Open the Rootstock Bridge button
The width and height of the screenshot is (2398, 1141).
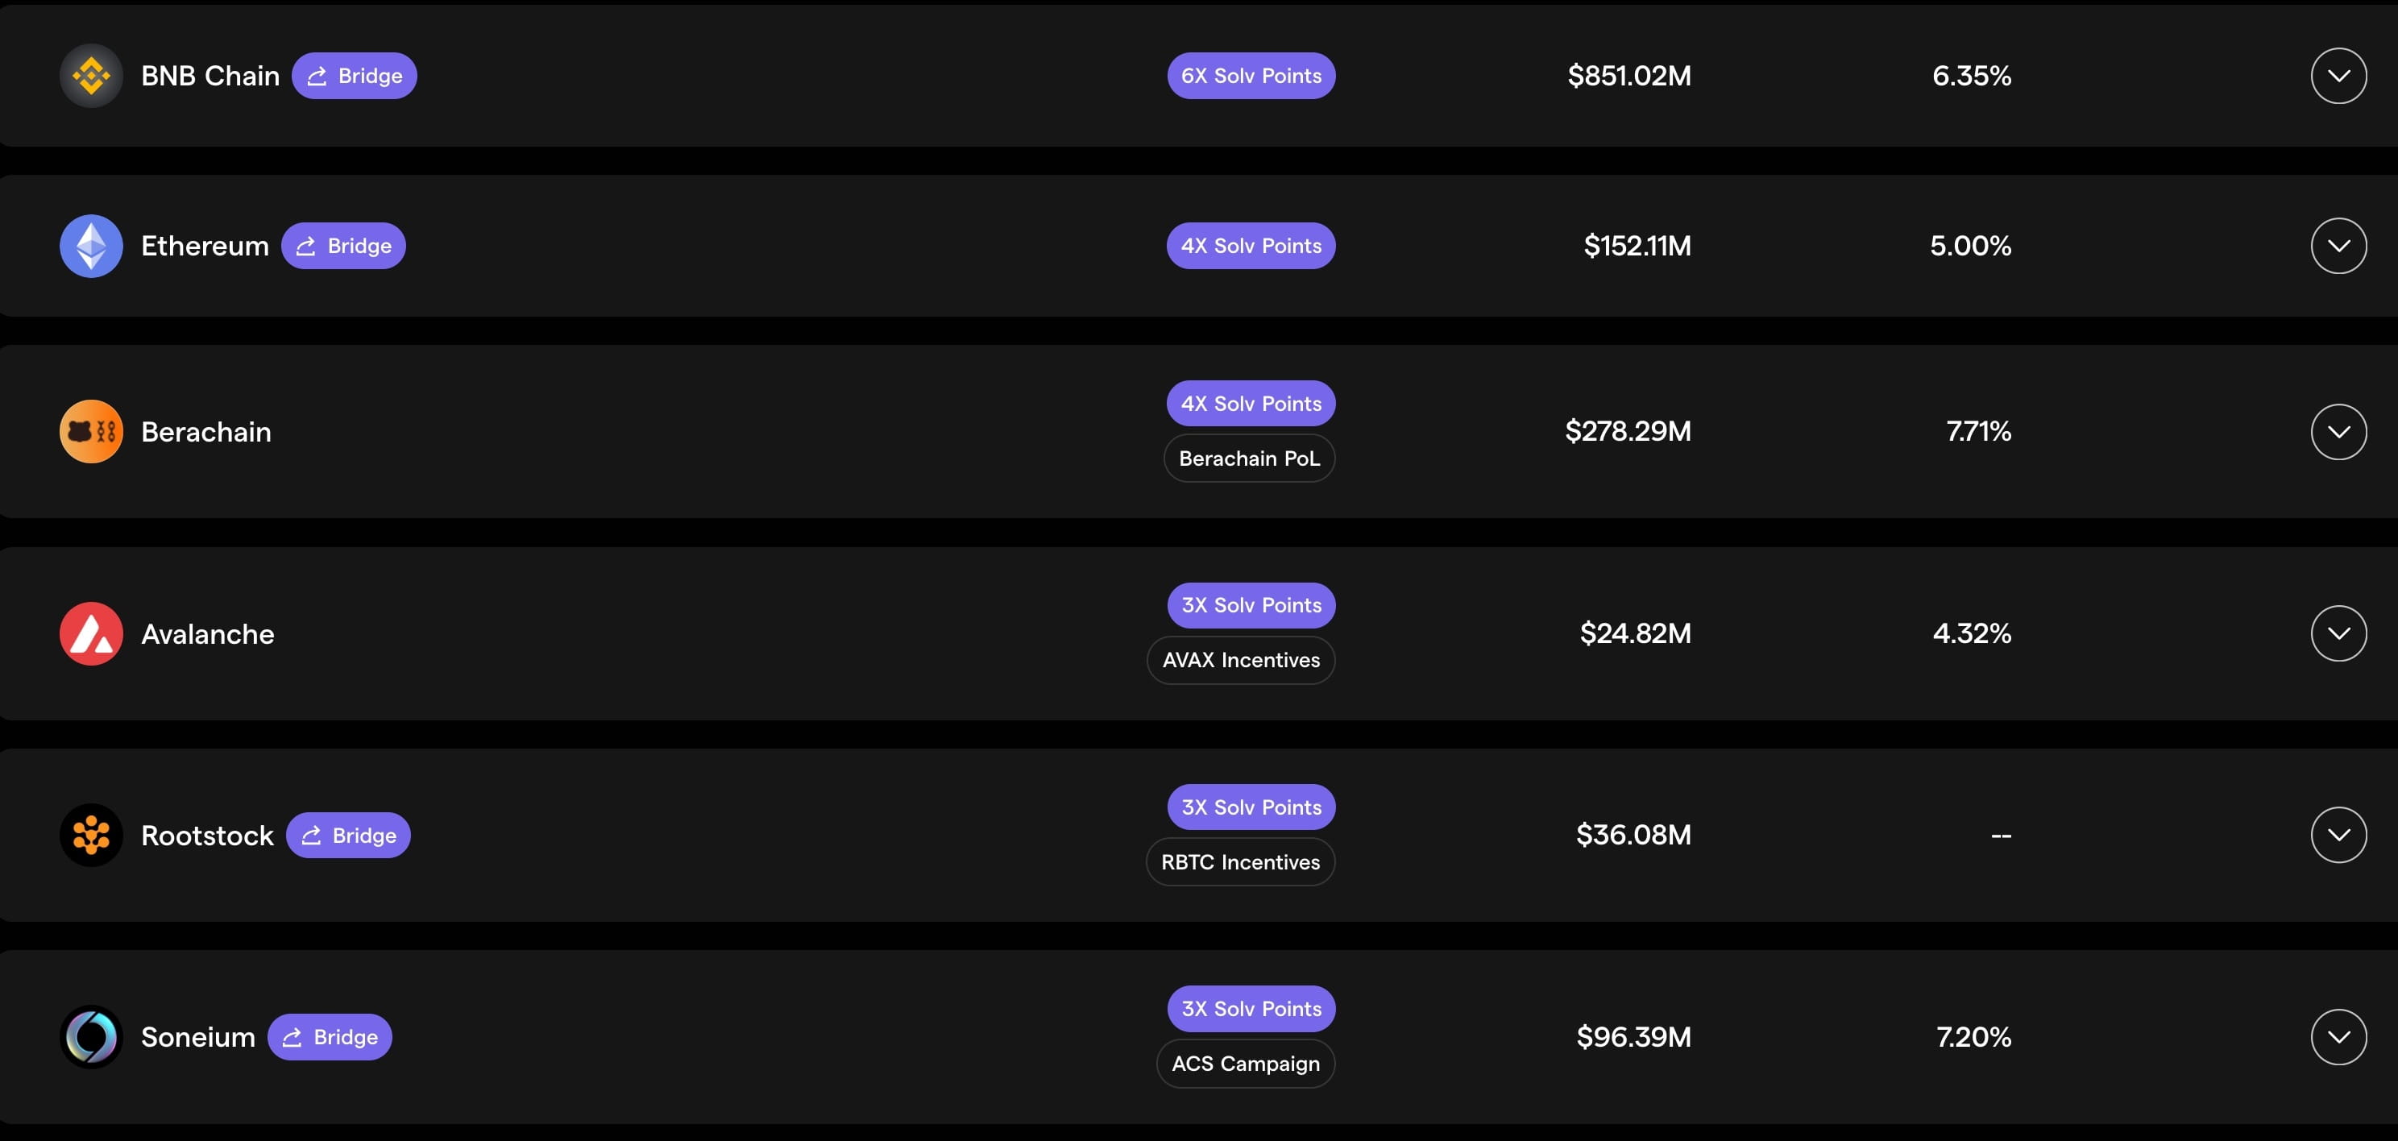[x=348, y=835]
